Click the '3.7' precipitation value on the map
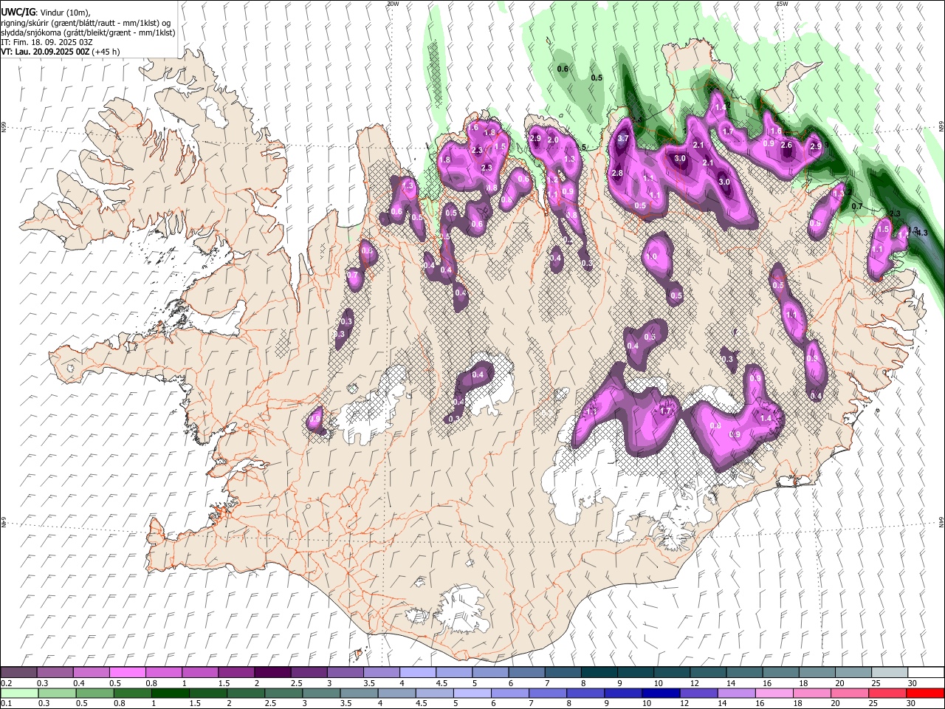The image size is (945, 709). 623,138
